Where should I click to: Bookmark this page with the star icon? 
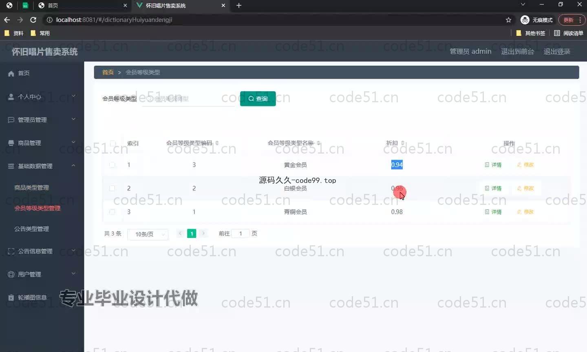tap(508, 20)
